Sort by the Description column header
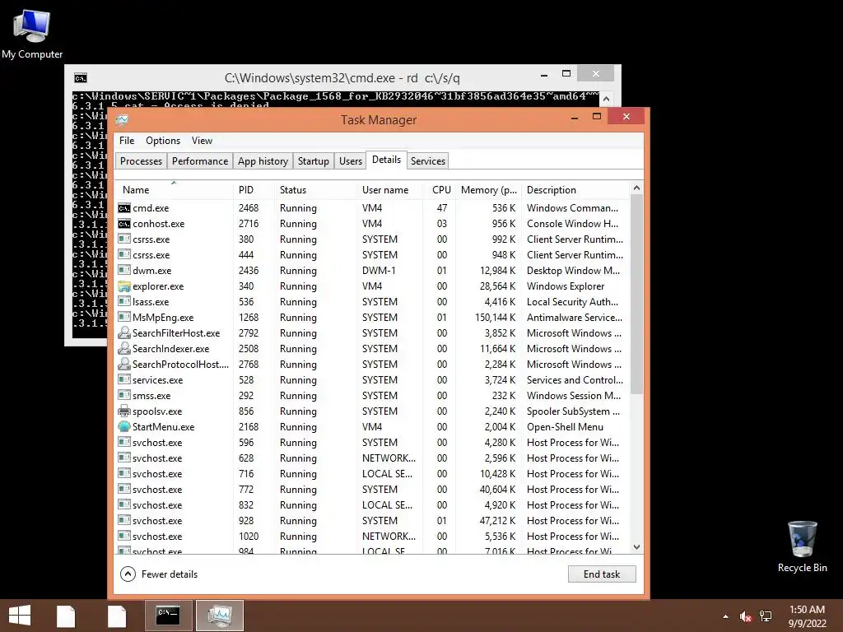This screenshot has width=843, height=632. [x=575, y=190]
